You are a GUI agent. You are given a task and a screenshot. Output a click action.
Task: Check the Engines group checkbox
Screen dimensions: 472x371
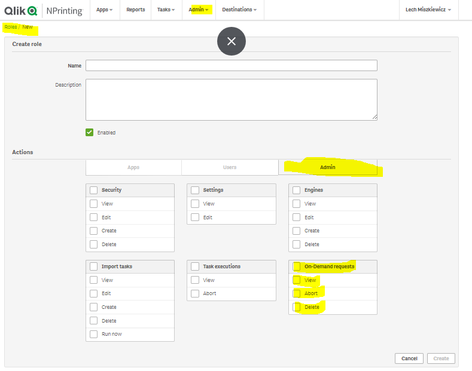point(297,190)
